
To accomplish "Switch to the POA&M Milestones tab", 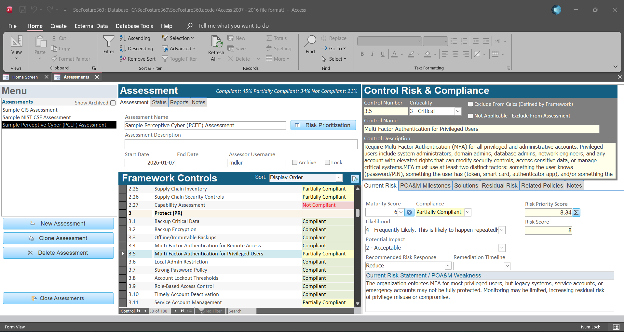I will coord(425,185).
